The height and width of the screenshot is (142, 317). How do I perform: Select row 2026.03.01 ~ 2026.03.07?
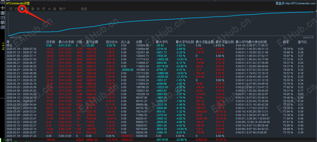21,119
